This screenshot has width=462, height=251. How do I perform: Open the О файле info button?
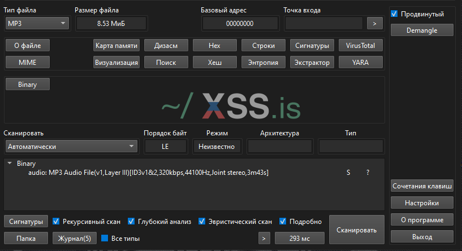(x=28, y=46)
